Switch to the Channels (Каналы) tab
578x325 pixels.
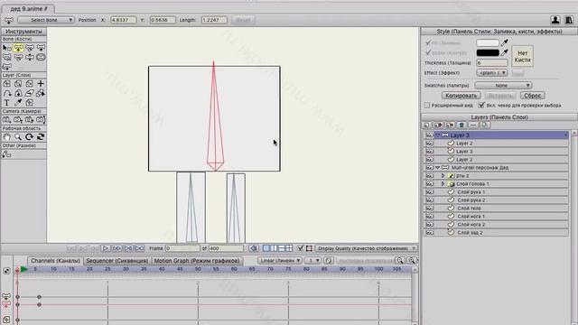(55, 261)
